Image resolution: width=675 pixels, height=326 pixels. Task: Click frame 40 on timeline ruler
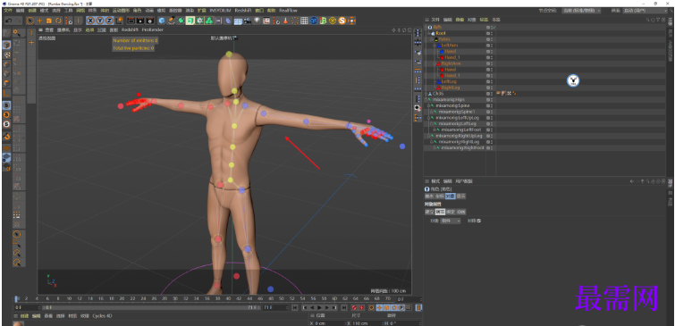coord(228,298)
